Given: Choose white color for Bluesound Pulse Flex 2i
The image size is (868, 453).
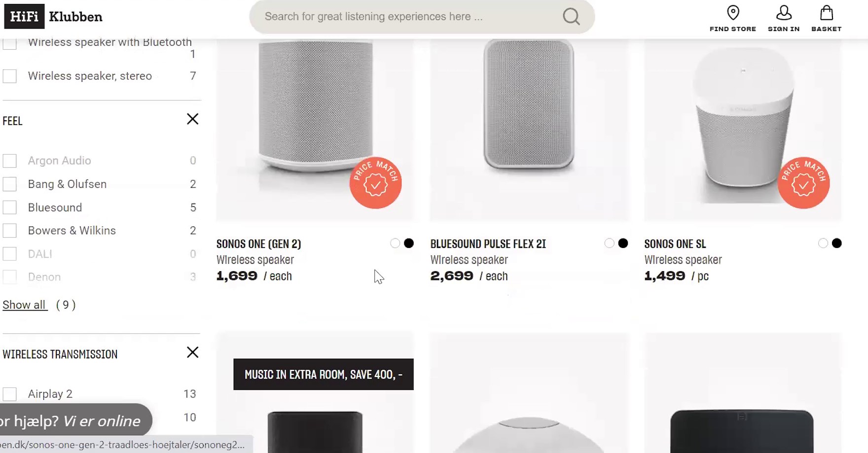Looking at the screenshot, I should point(609,244).
